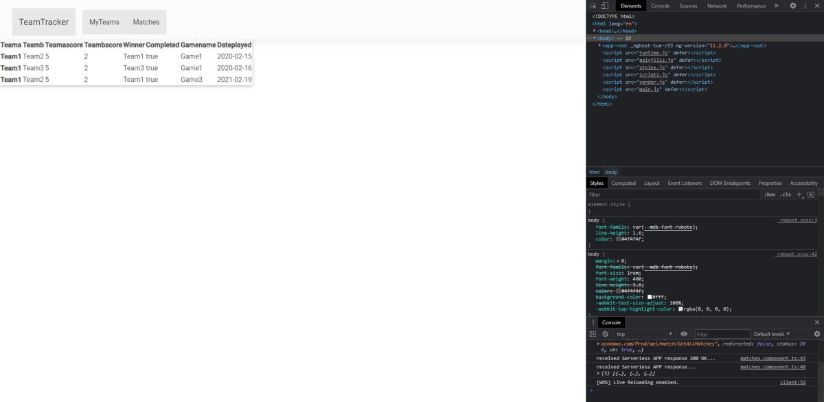Viewport: 824px width, 402px height.
Task: Click the 2021-02-19 date cell
Action: pos(234,80)
